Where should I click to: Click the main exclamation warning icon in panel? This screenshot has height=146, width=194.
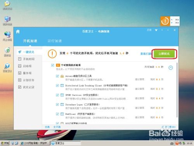click(x=52, y=54)
